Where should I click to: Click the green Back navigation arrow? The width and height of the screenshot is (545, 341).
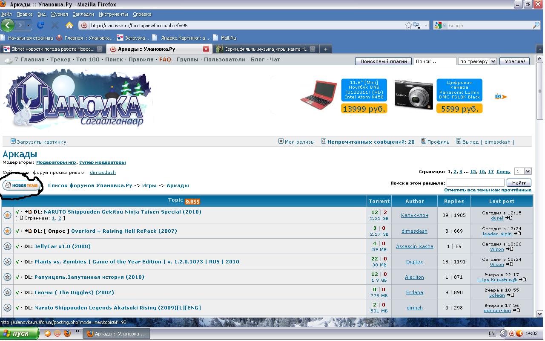8,25
